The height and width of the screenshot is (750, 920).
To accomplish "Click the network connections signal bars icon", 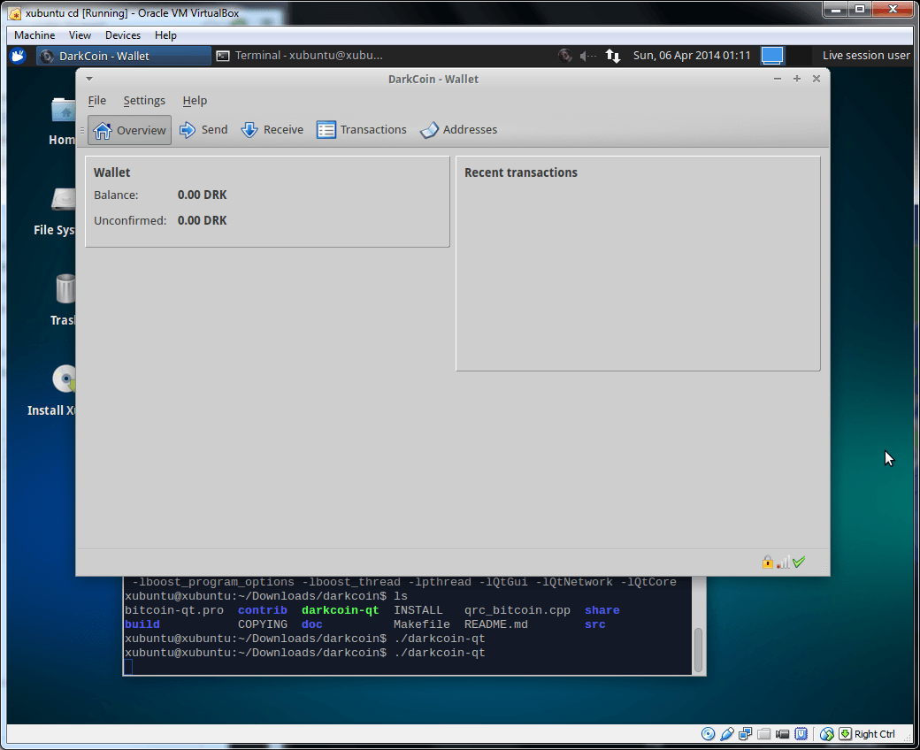I will pos(783,562).
